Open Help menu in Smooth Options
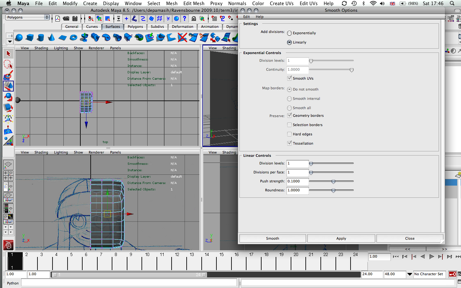This screenshot has height=288, width=461. [259, 17]
